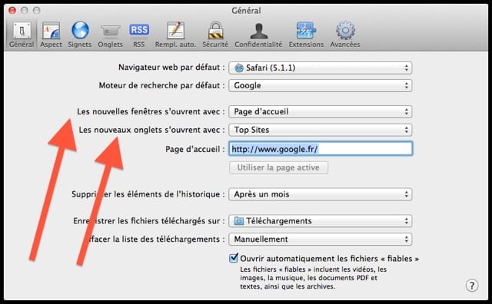Open the Aspect preferences pane
492x304 pixels.
51,35
